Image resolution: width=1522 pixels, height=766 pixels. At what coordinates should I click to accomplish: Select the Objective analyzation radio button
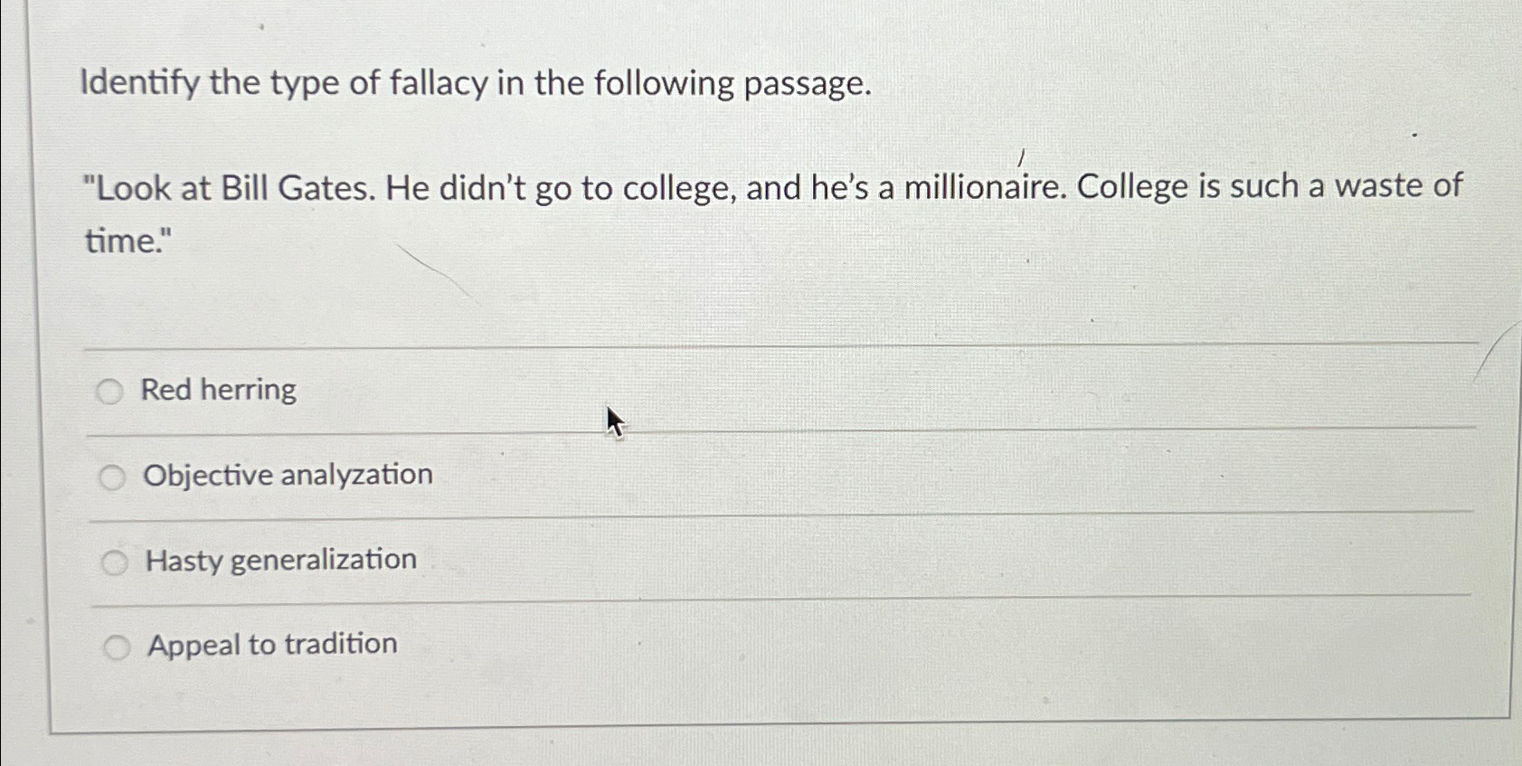tap(113, 477)
